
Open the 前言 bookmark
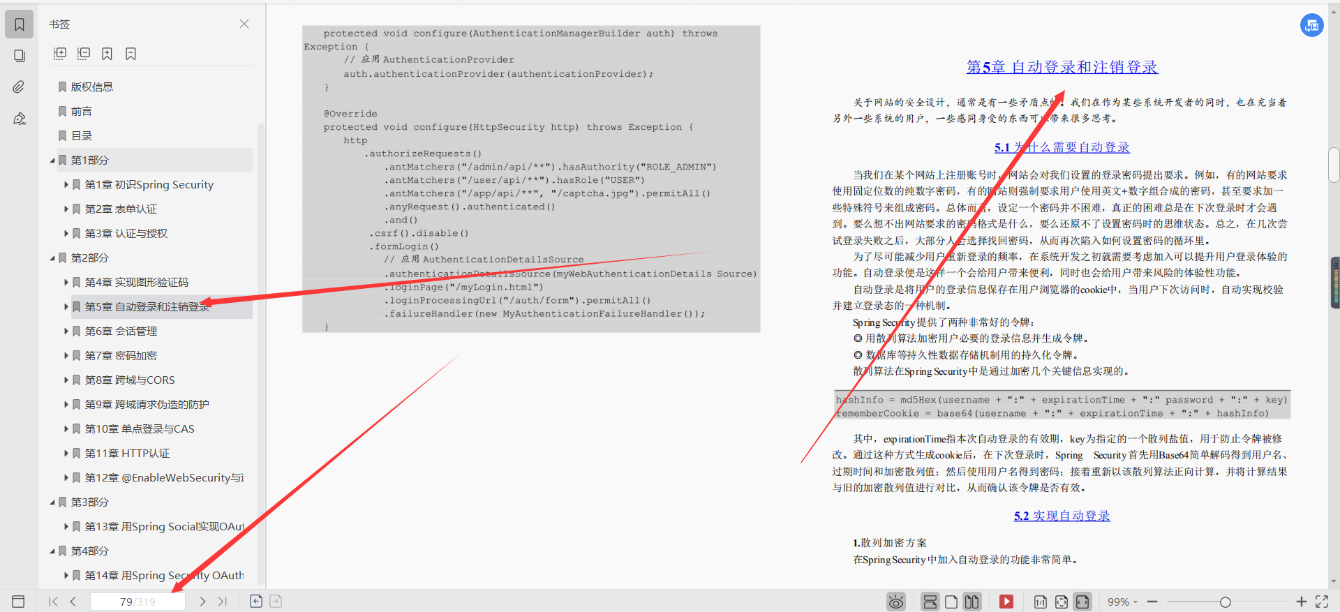click(81, 112)
